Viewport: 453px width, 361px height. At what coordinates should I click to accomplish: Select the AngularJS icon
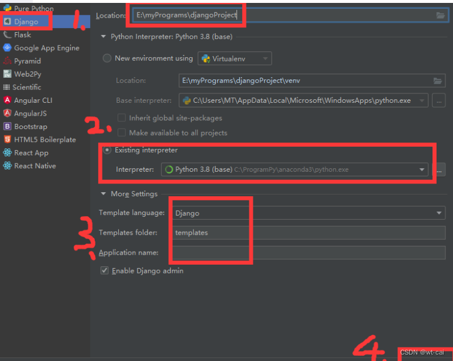[x=7, y=113]
